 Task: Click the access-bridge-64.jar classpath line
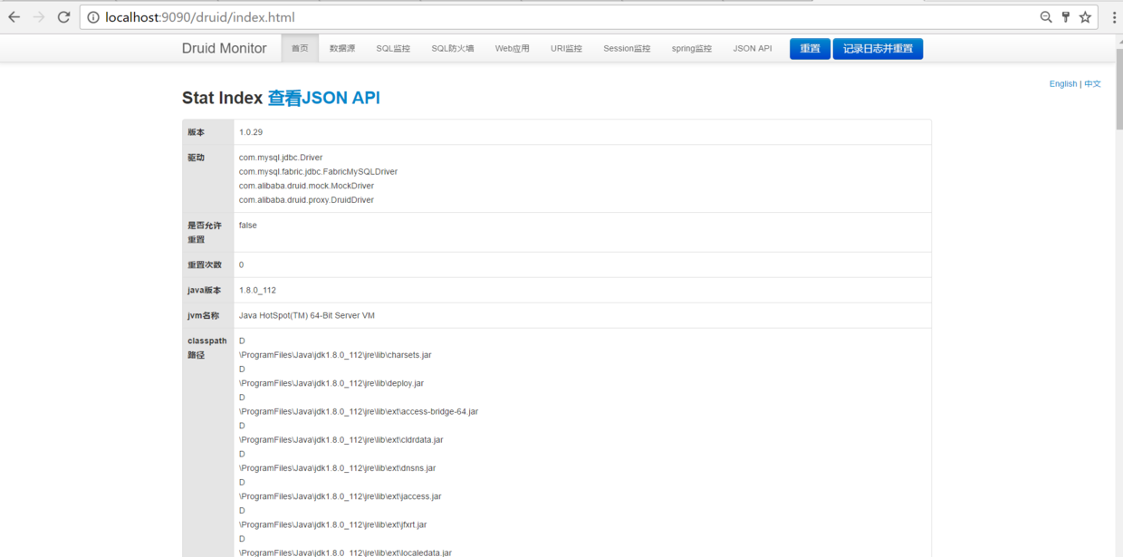pos(359,411)
